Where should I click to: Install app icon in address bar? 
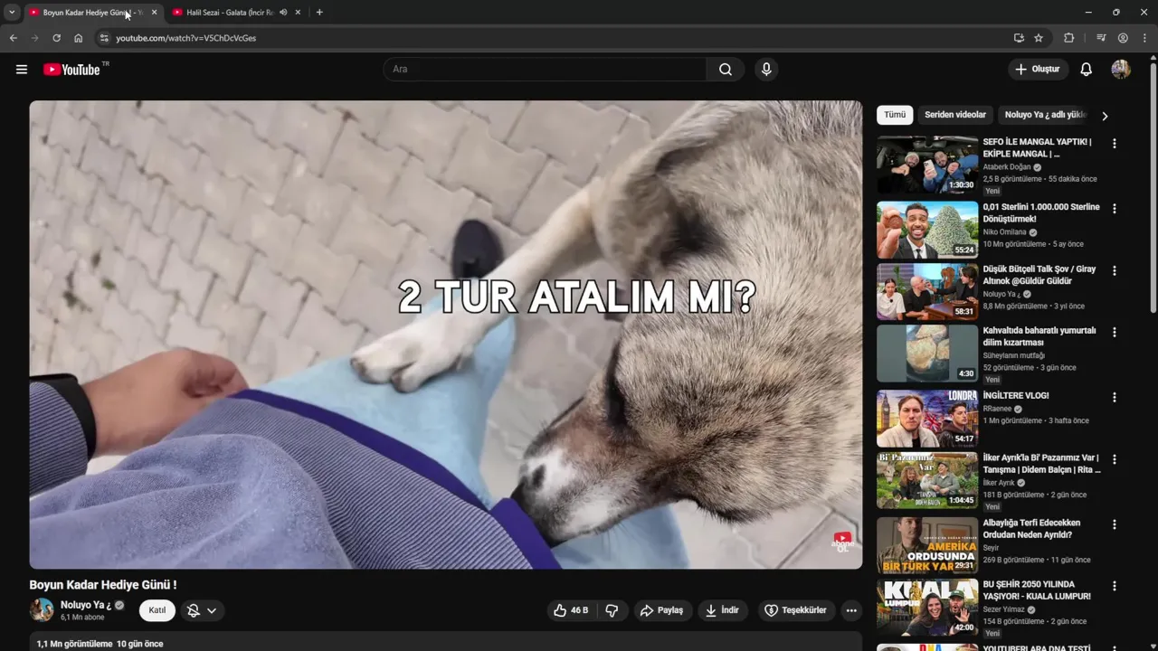[1019, 38]
